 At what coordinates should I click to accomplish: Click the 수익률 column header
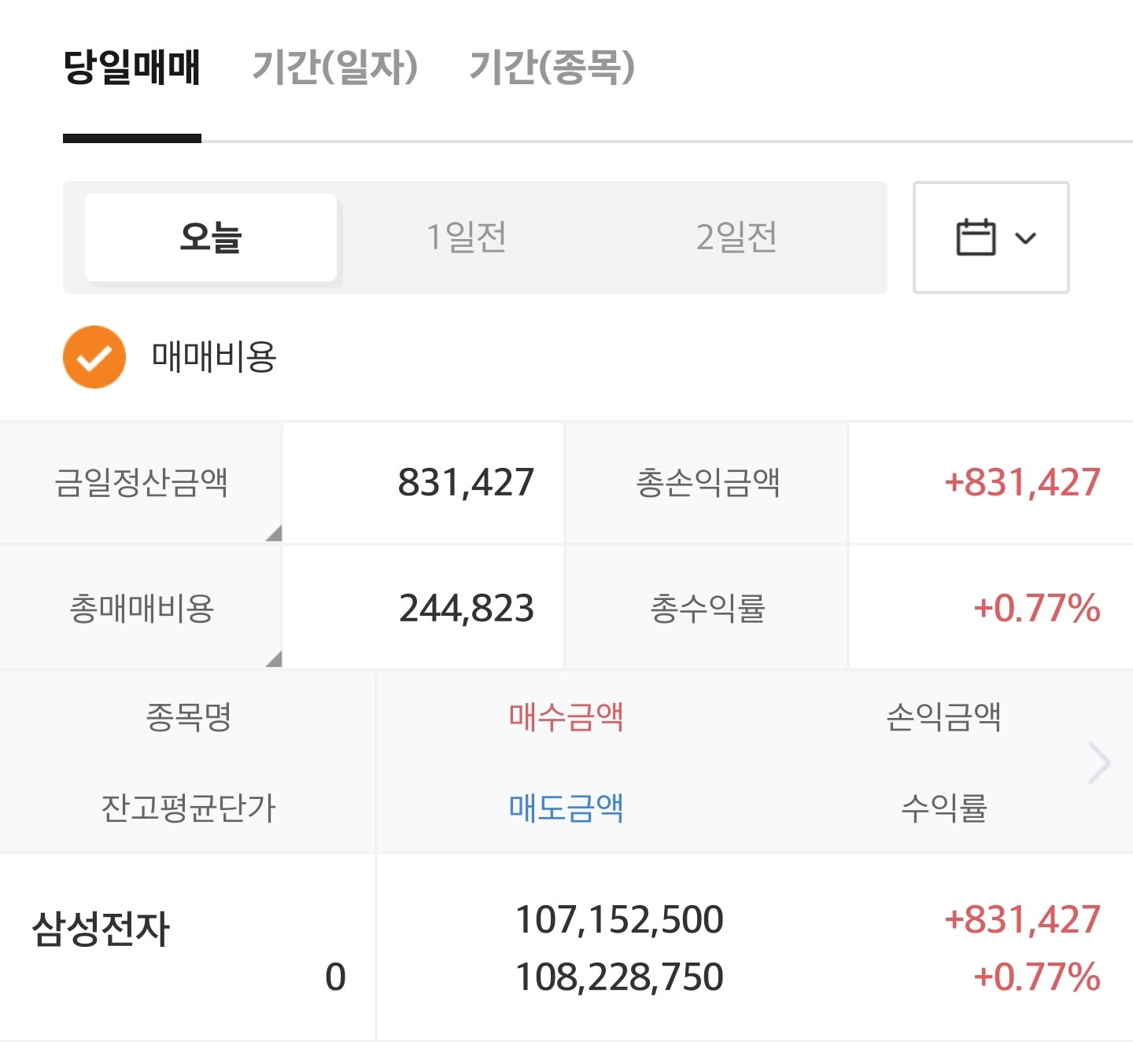coord(943,808)
